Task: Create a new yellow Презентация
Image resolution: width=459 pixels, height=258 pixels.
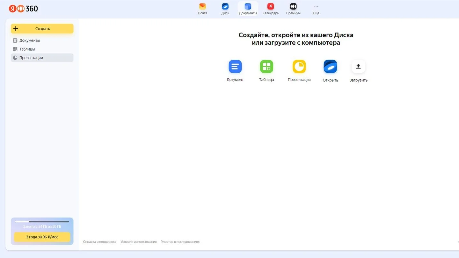Action: (299, 67)
